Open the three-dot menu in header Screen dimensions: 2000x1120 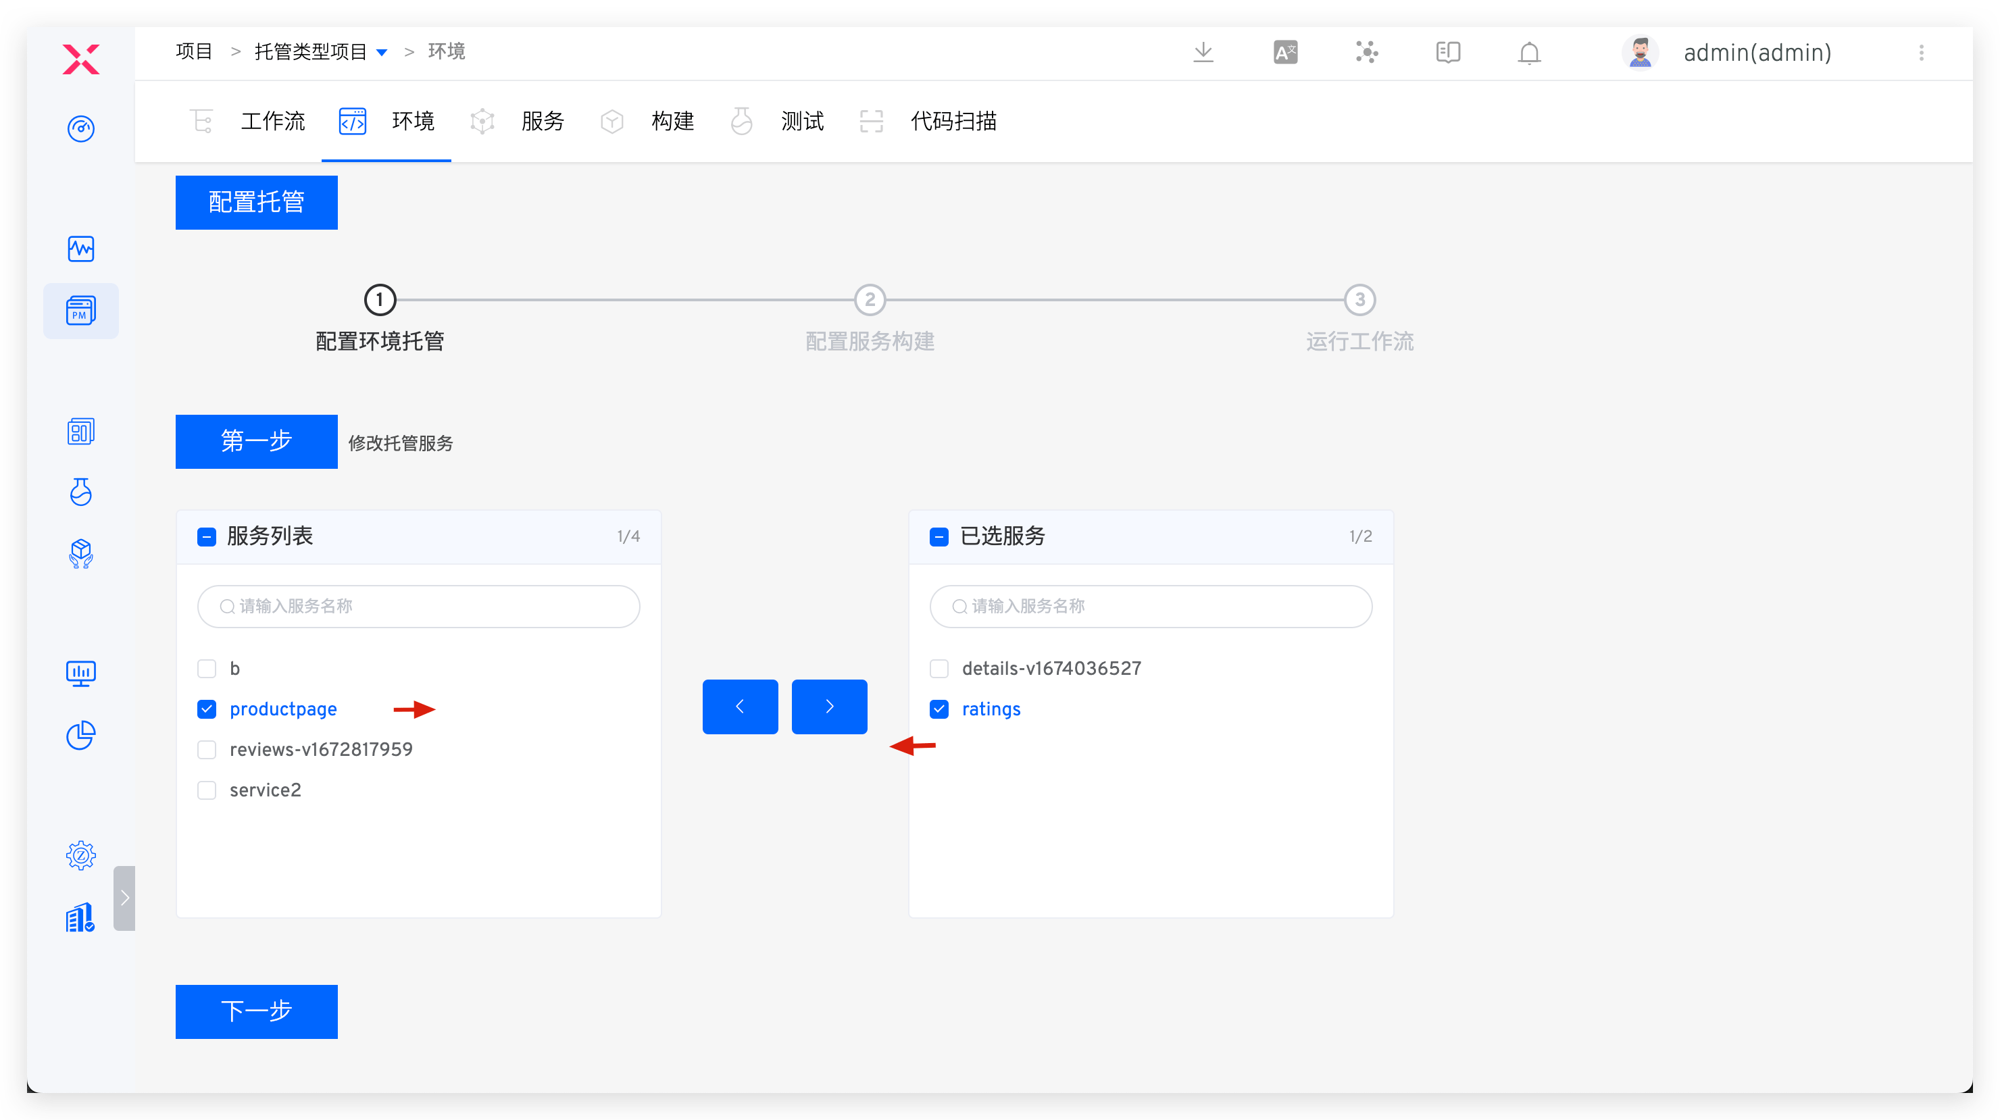1922,53
